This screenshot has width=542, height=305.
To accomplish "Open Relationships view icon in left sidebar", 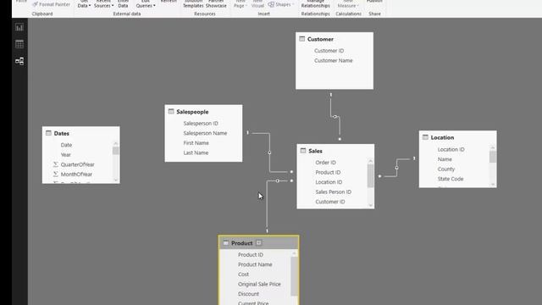I will (19, 61).
